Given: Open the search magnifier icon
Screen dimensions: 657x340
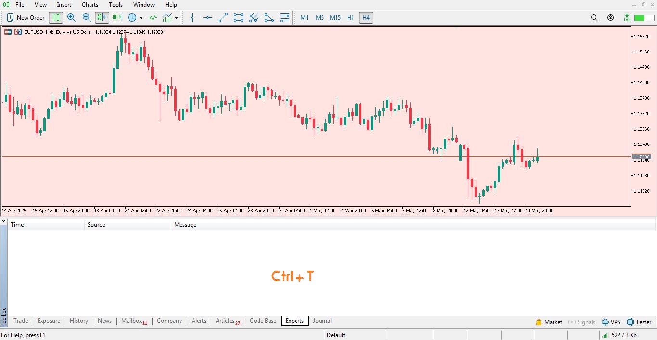Looking at the screenshot, I should [594, 18].
